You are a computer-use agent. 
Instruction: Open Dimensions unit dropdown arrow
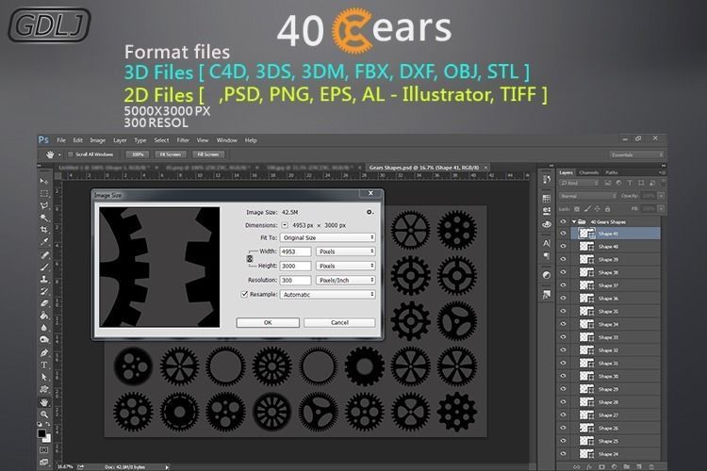coord(285,225)
